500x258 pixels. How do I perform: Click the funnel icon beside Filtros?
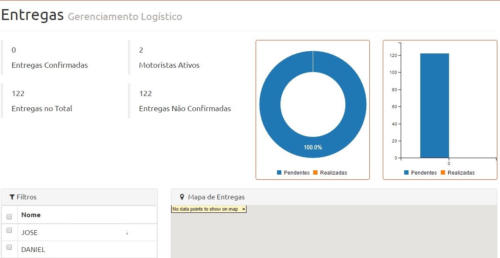point(12,197)
